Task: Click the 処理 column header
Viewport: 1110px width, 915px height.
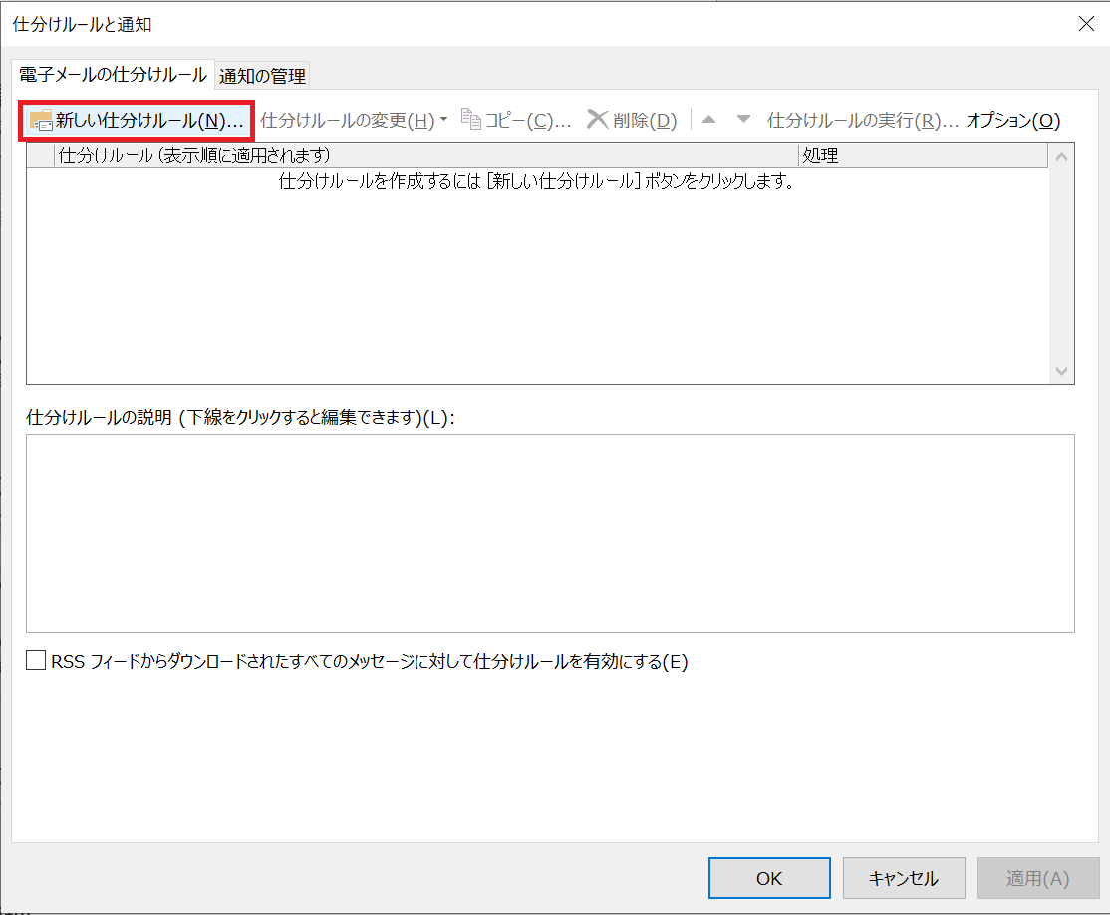Action: pyautogui.click(x=923, y=155)
